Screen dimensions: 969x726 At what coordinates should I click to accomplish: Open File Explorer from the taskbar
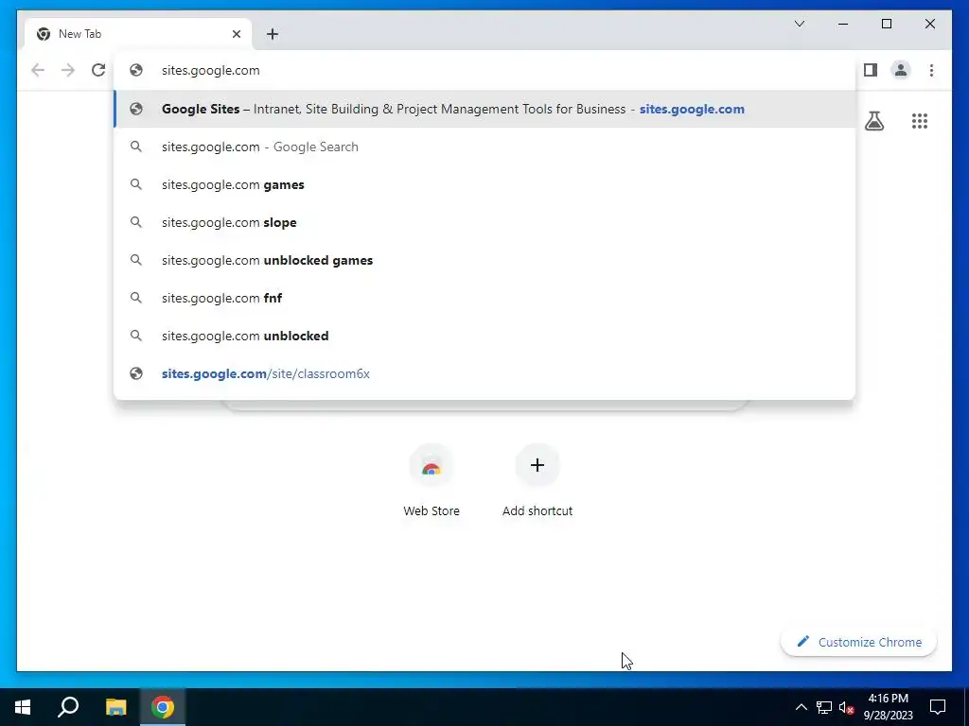115,707
